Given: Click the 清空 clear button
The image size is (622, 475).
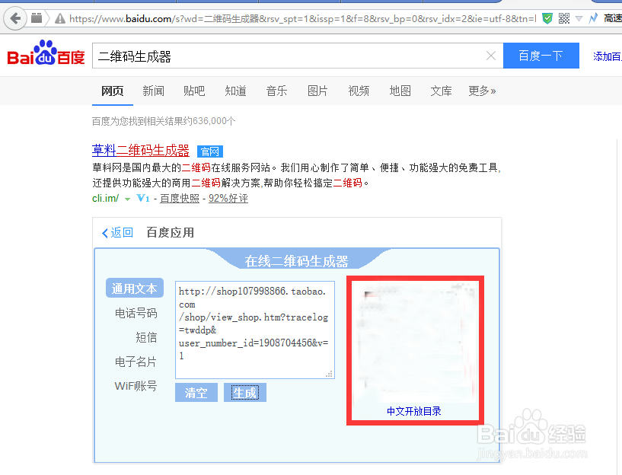Looking at the screenshot, I should pos(196,393).
